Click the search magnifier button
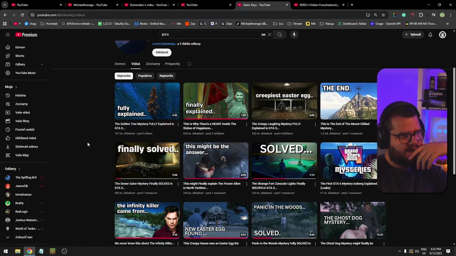 click(280, 34)
